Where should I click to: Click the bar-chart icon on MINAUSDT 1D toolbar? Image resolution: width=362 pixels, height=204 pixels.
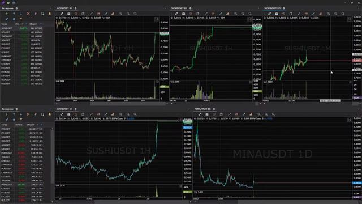[251, 114]
